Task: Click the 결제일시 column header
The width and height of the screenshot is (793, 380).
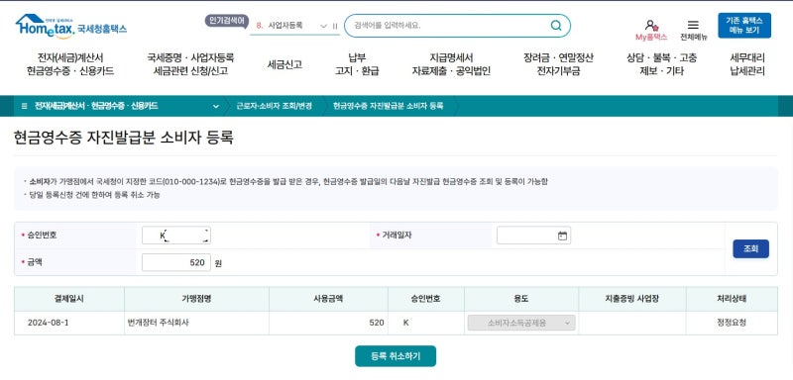Action: (x=69, y=299)
